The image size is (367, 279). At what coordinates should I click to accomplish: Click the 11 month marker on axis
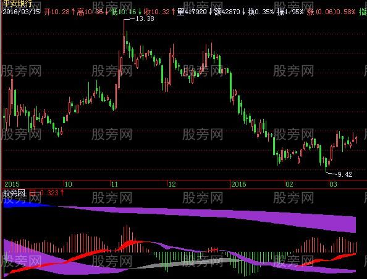tap(114, 184)
